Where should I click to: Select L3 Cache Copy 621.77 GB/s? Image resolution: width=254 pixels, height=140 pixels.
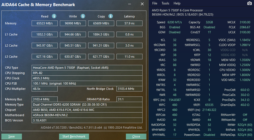[101, 57]
